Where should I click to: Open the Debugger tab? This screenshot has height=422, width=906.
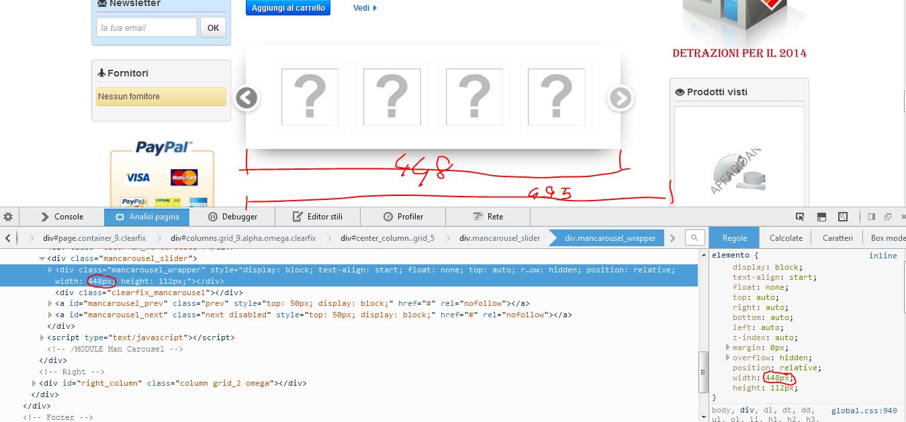[x=232, y=217]
